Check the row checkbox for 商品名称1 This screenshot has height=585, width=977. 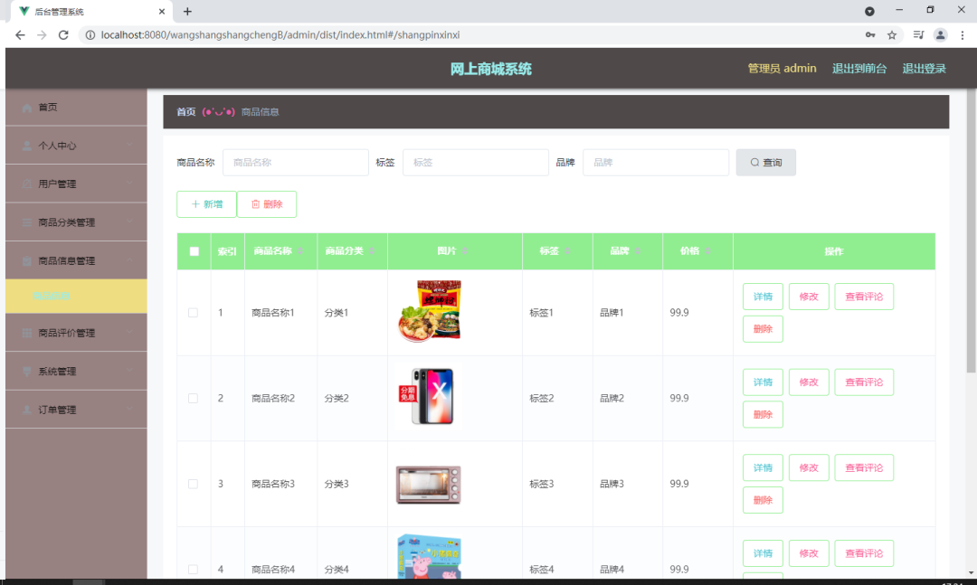click(x=194, y=313)
